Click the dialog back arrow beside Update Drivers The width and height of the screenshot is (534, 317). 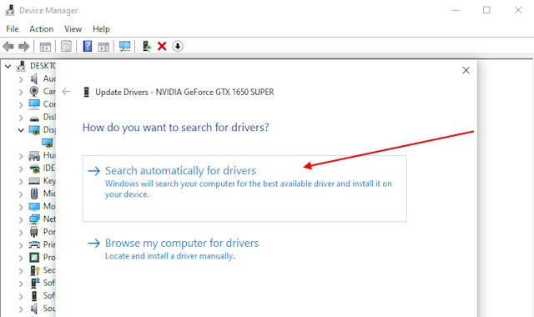tap(66, 92)
